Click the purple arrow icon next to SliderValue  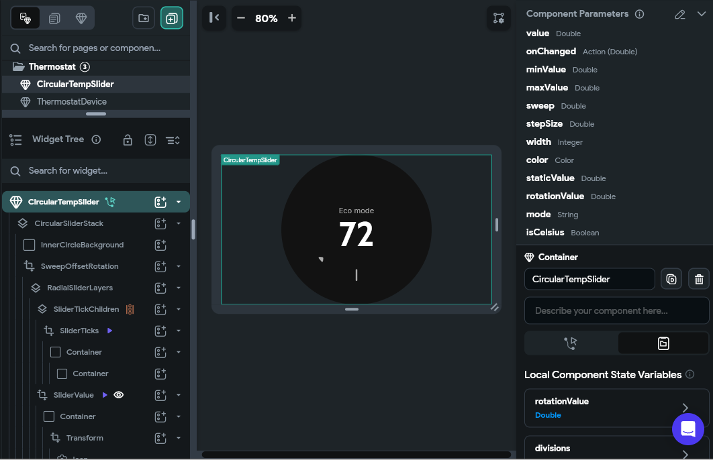click(105, 395)
